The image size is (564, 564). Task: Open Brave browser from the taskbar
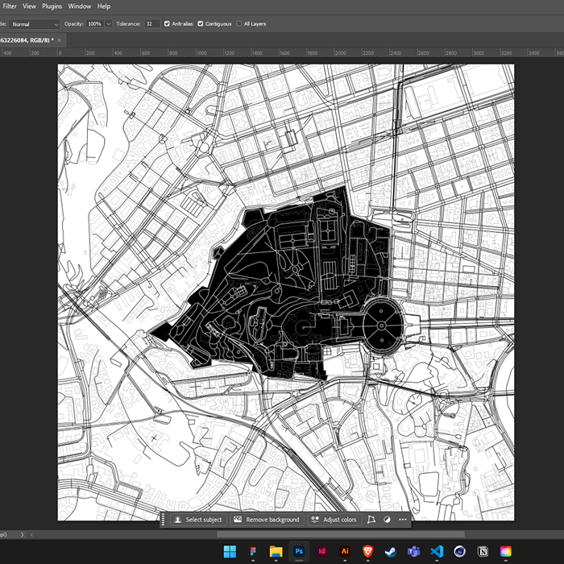(x=368, y=551)
